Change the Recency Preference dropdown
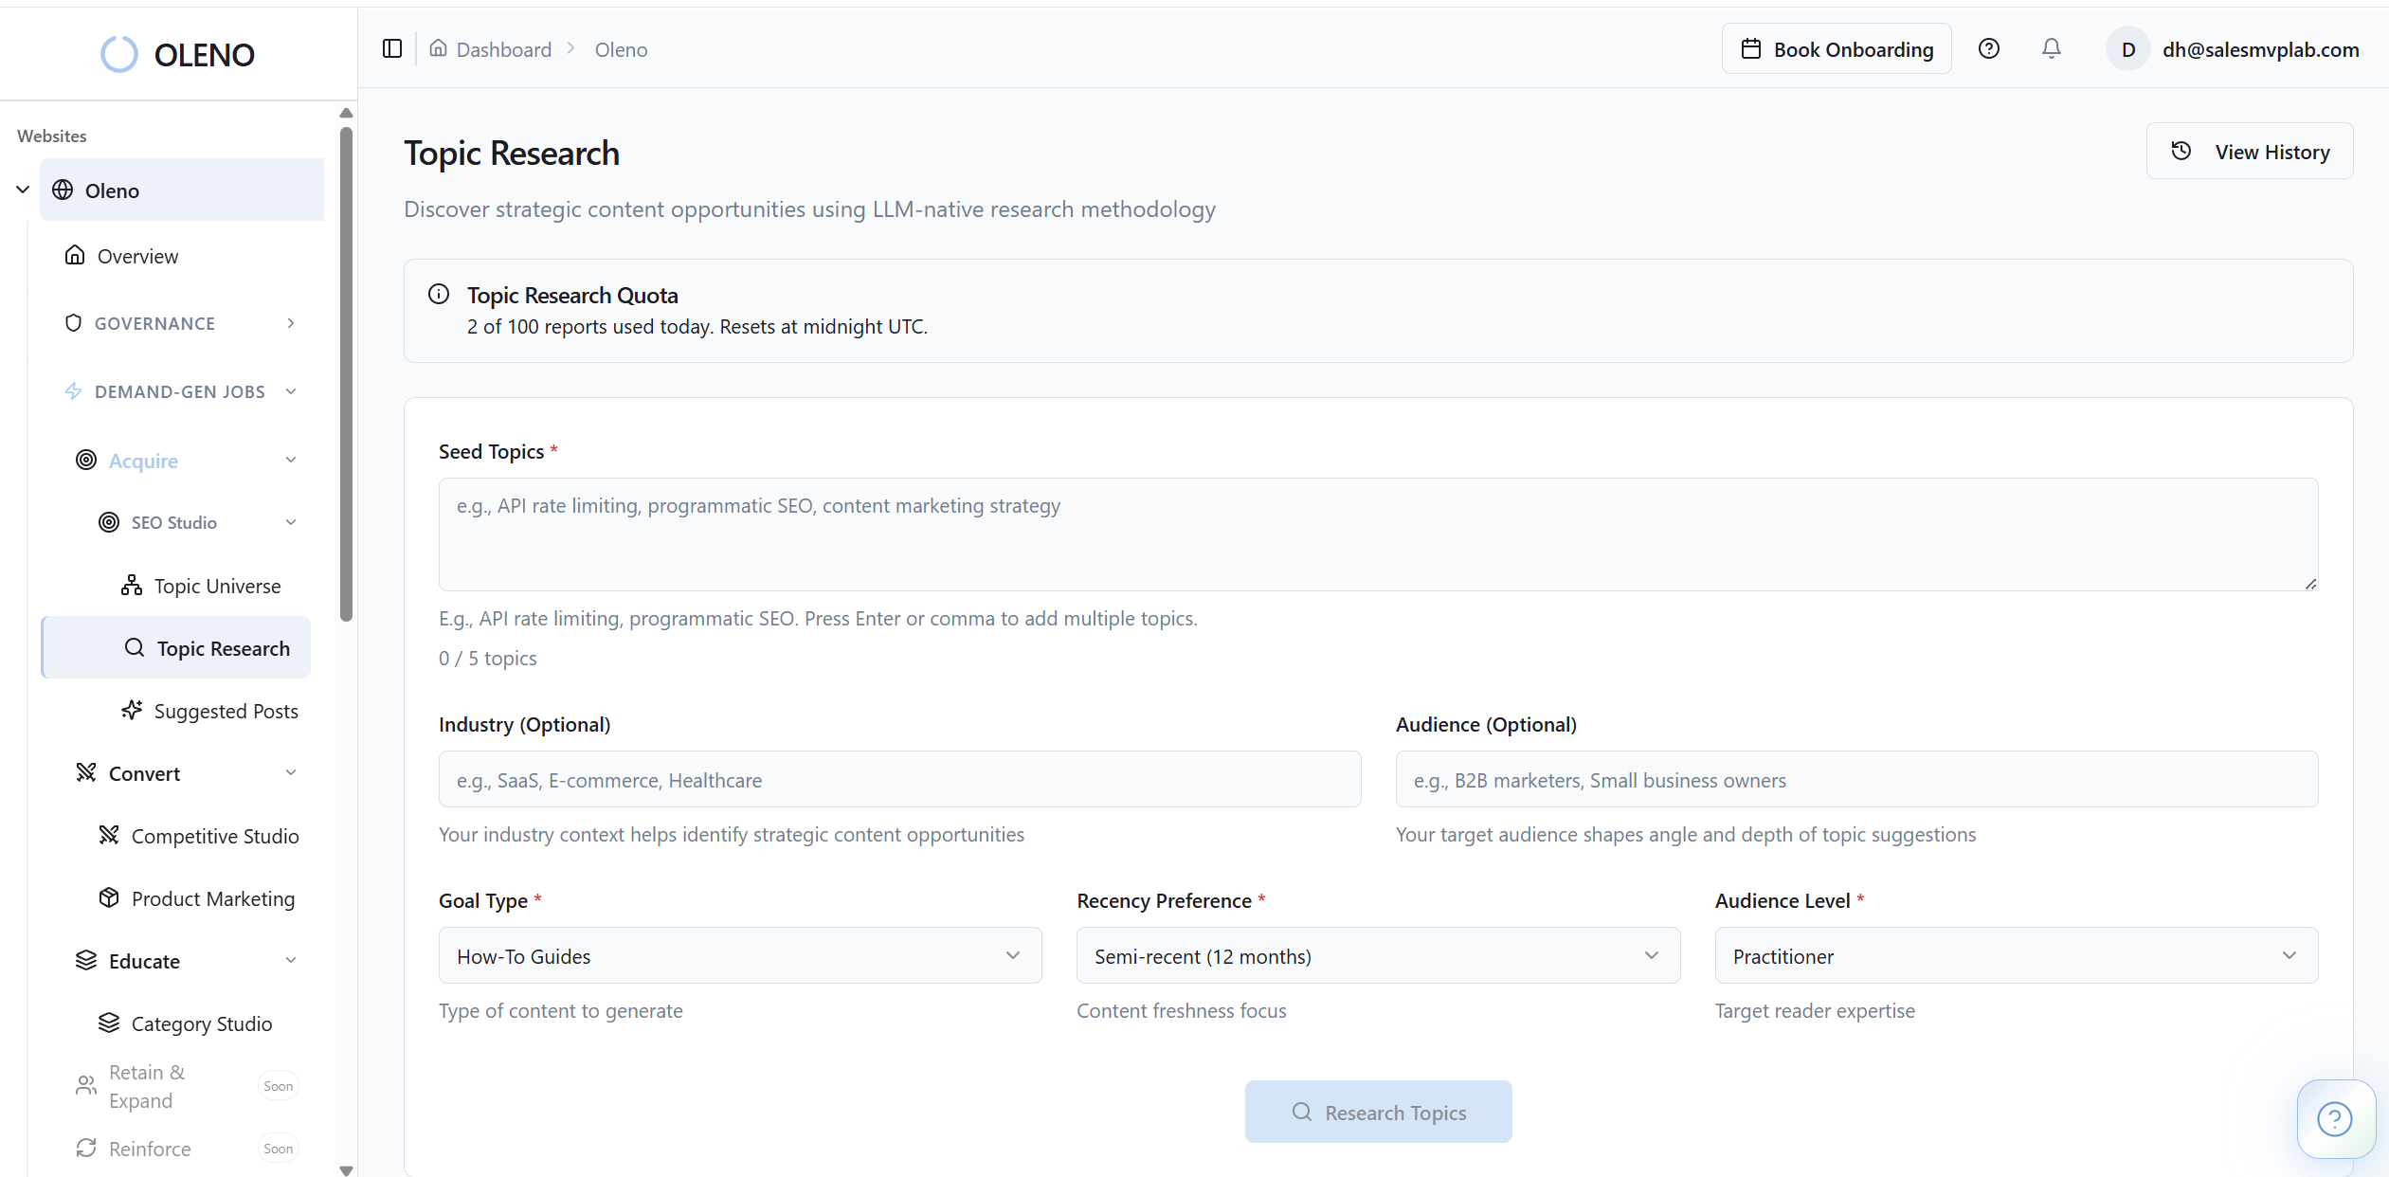2389x1177 pixels. (x=1376, y=955)
